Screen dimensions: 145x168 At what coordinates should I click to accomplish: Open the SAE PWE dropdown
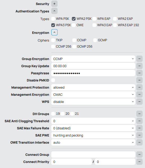(93, 135)
